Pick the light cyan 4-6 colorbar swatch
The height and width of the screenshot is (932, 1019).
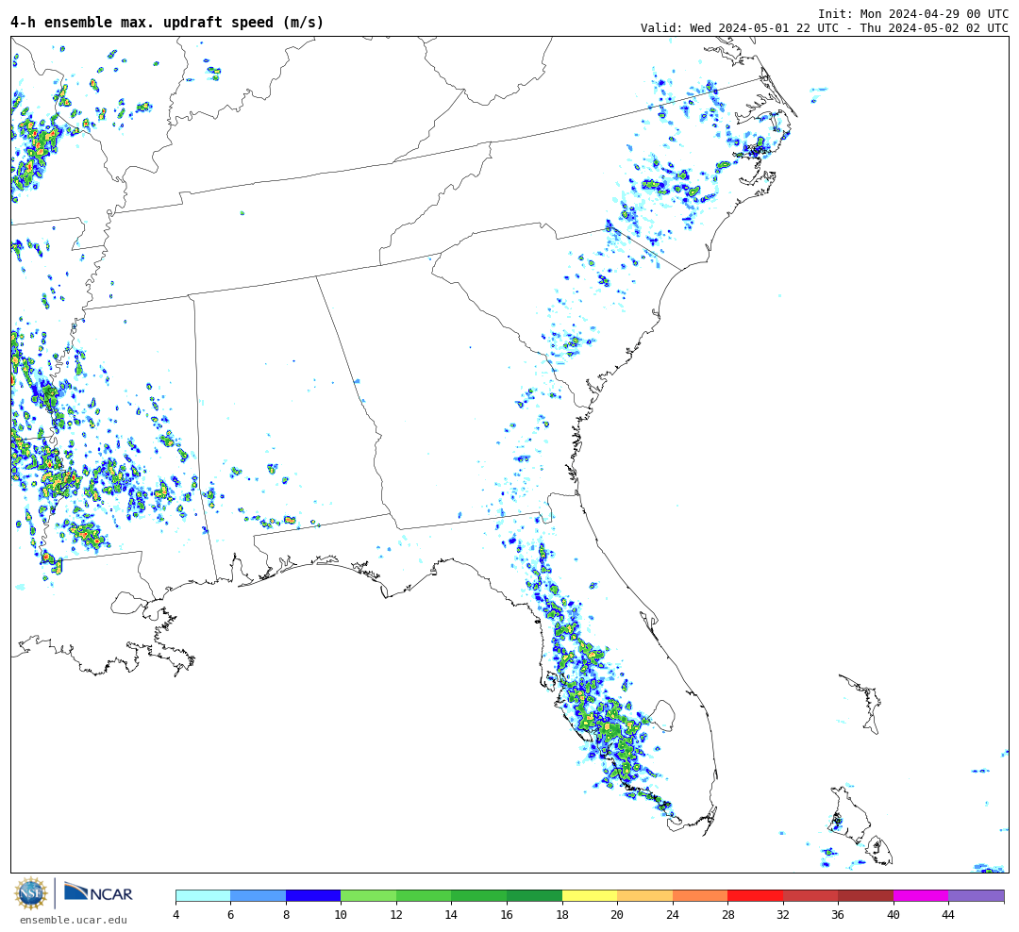(x=203, y=896)
